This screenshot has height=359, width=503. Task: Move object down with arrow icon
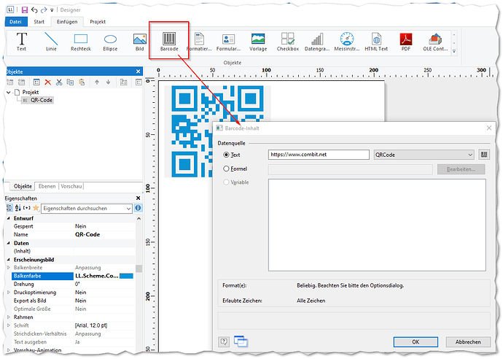tap(108, 82)
